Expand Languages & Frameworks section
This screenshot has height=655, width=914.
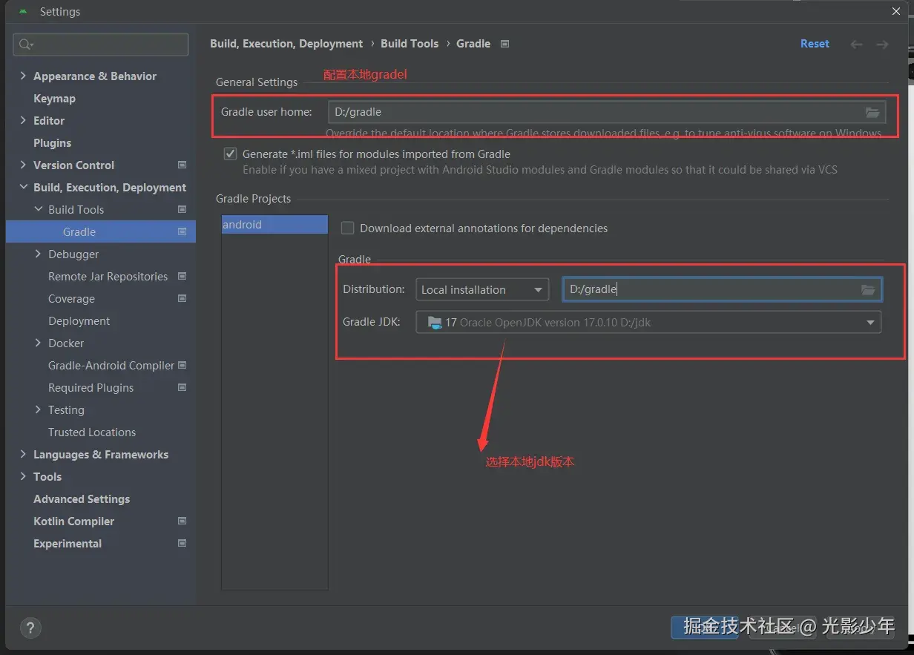coord(24,454)
